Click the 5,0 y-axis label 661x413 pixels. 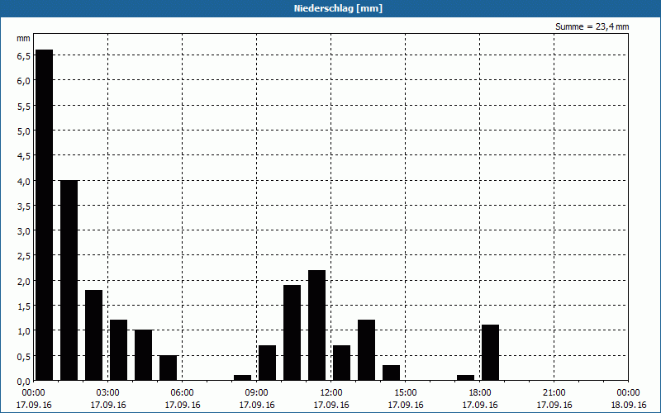pos(23,131)
